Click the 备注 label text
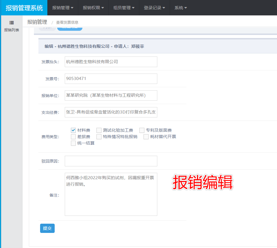Image resolution: width=277 pixels, height=248 pixels. (54, 195)
